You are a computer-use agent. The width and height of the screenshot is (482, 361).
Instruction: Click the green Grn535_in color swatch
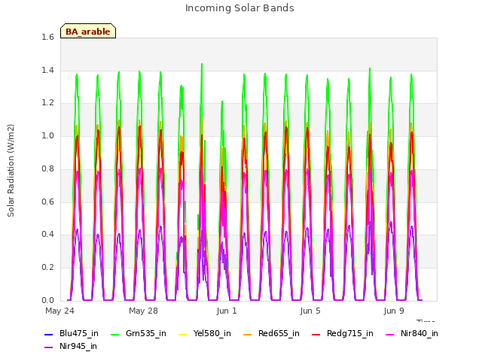(x=114, y=335)
